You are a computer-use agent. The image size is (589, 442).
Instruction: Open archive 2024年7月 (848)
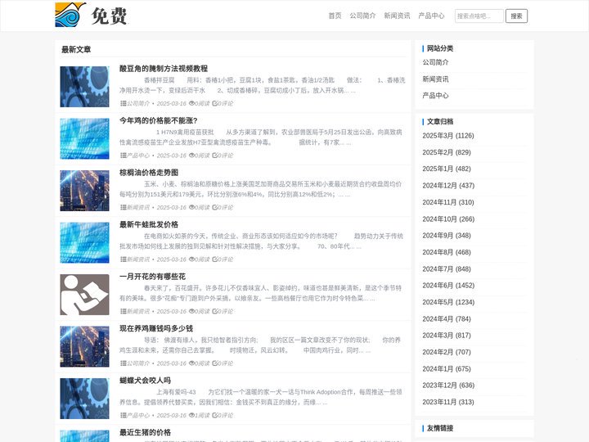pyautogui.click(x=447, y=269)
